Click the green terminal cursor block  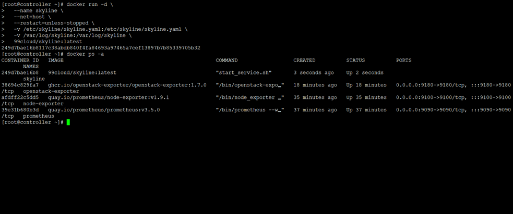[x=68, y=122]
